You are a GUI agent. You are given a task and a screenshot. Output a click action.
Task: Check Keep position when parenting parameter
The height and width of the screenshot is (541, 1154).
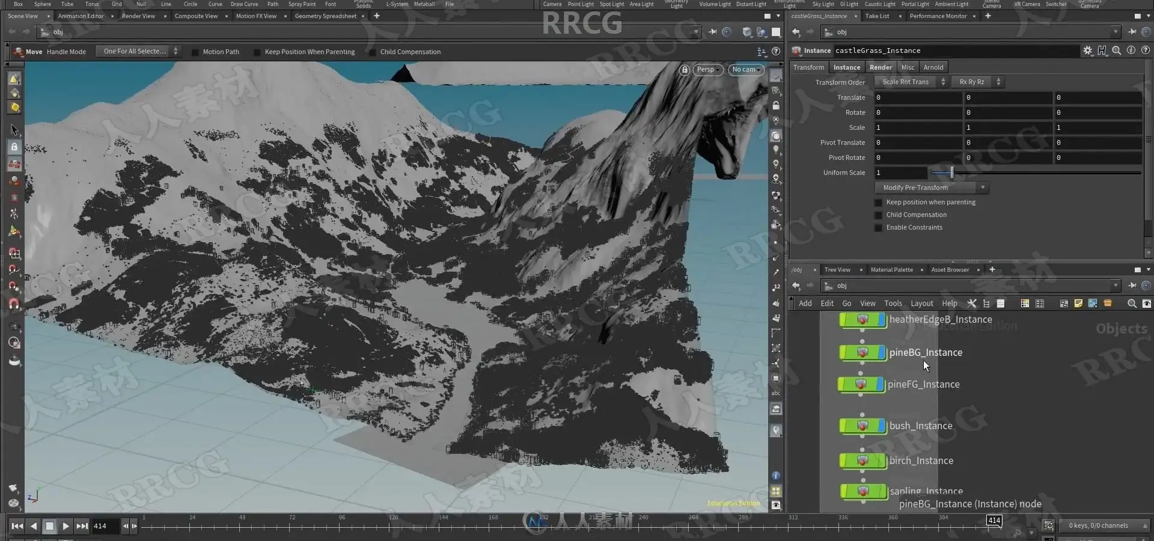[878, 203]
